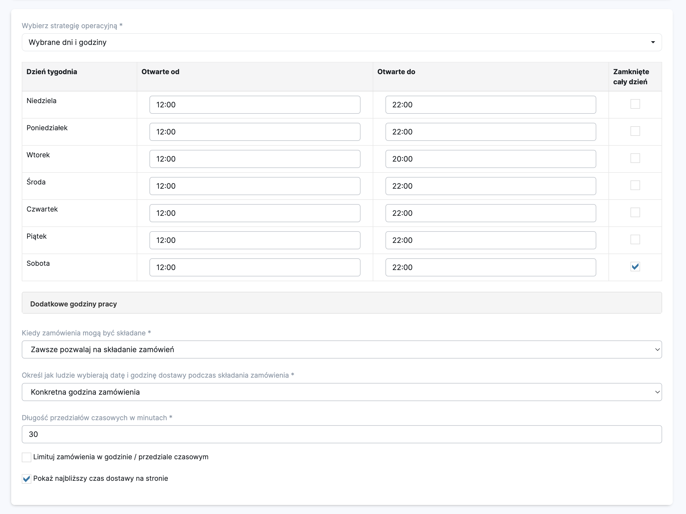Viewport: 686px width, 514px height.
Task: Check closed all day for Niedziela
Action: (635, 104)
